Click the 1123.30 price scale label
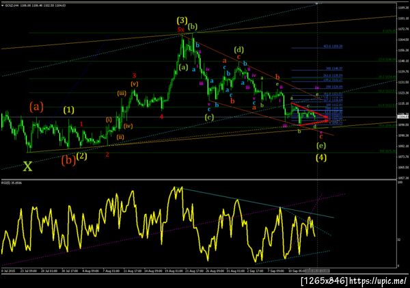This screenshot has height=288, width=410. click(x=403, y=93)
